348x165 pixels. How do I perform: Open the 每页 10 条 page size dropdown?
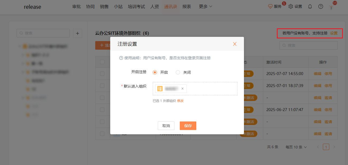tap(296, 147)
